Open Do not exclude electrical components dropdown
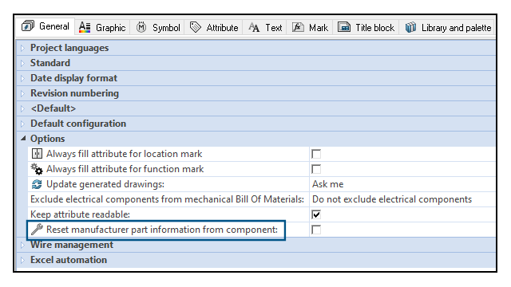Screen dimensions: 511x287 (x=402, y=199)
